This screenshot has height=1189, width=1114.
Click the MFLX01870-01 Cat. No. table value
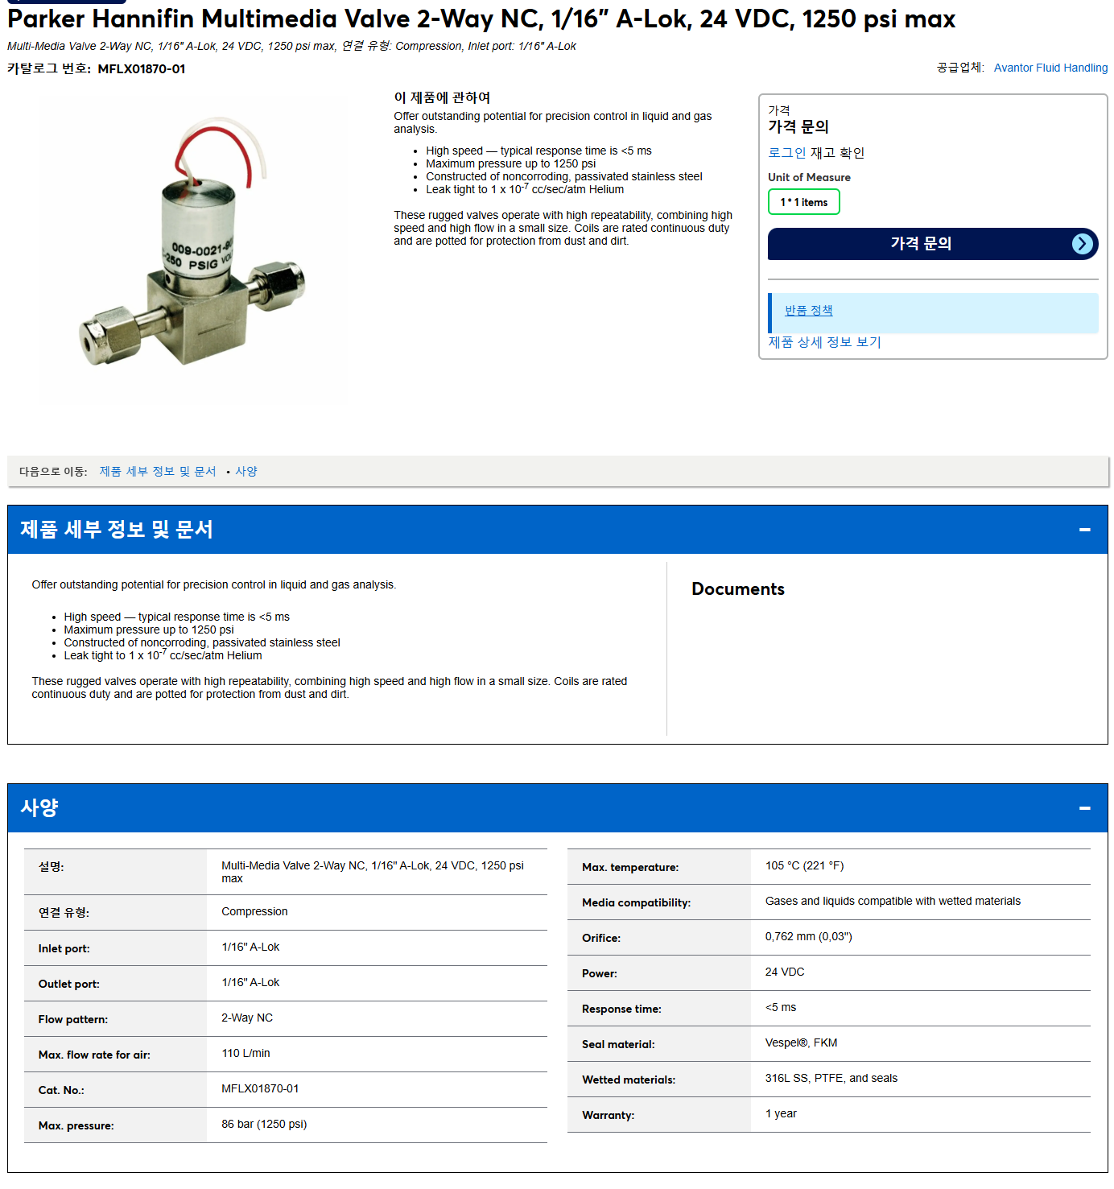pyautogui.click(x=260, y=1088)
